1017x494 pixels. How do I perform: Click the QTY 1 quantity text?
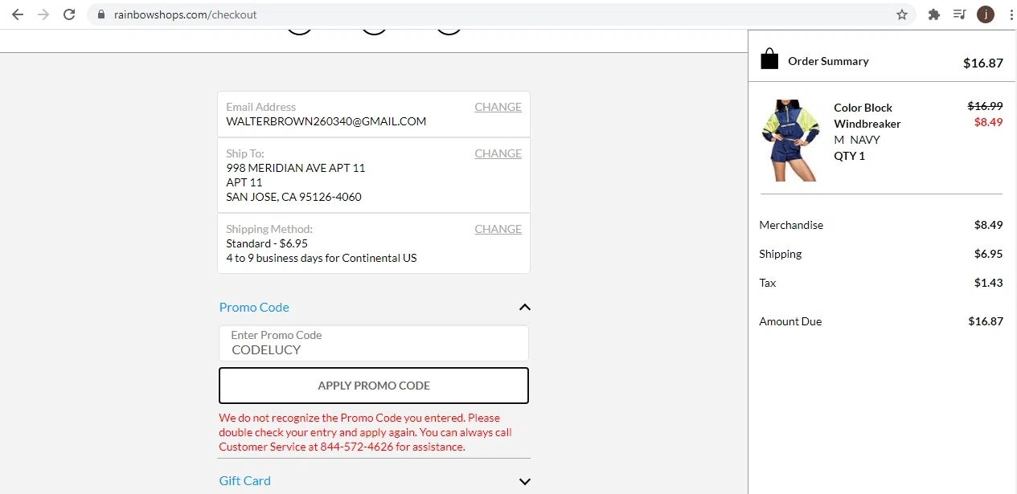click(x=850, y=156)
